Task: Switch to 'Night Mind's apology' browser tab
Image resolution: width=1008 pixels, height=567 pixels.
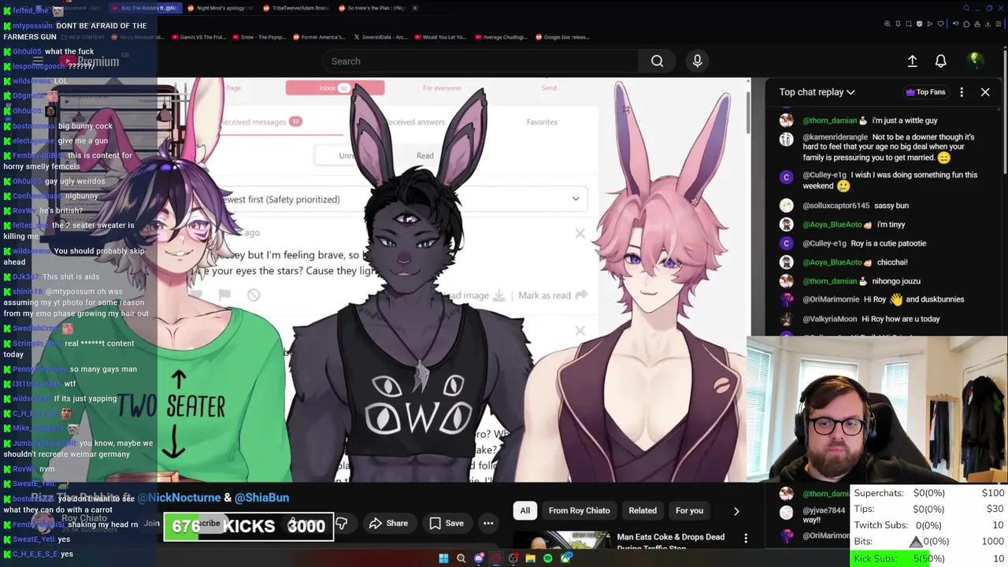Action: click(x=224, y=8)
